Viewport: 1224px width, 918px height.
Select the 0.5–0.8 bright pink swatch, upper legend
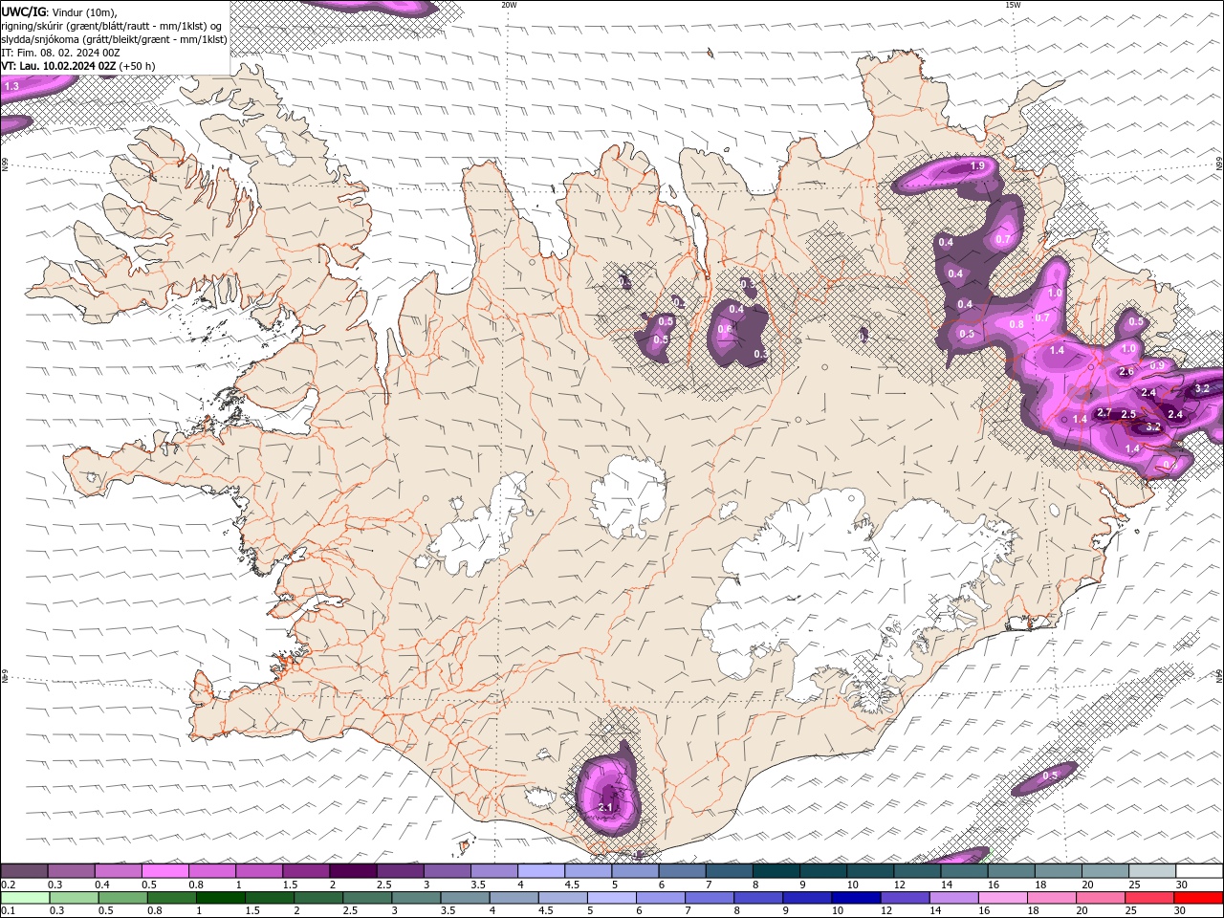click(x=164, y=871)
